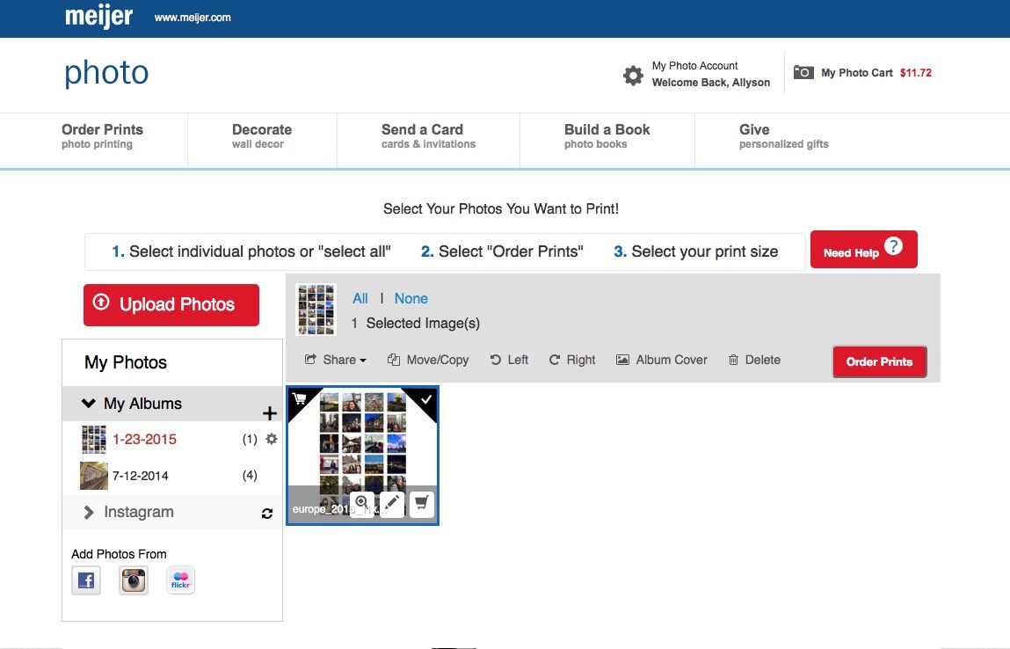Refresh Instagram photos with sync icon
This screenshot has width=1010, height=649.
(x=266, y=513)
